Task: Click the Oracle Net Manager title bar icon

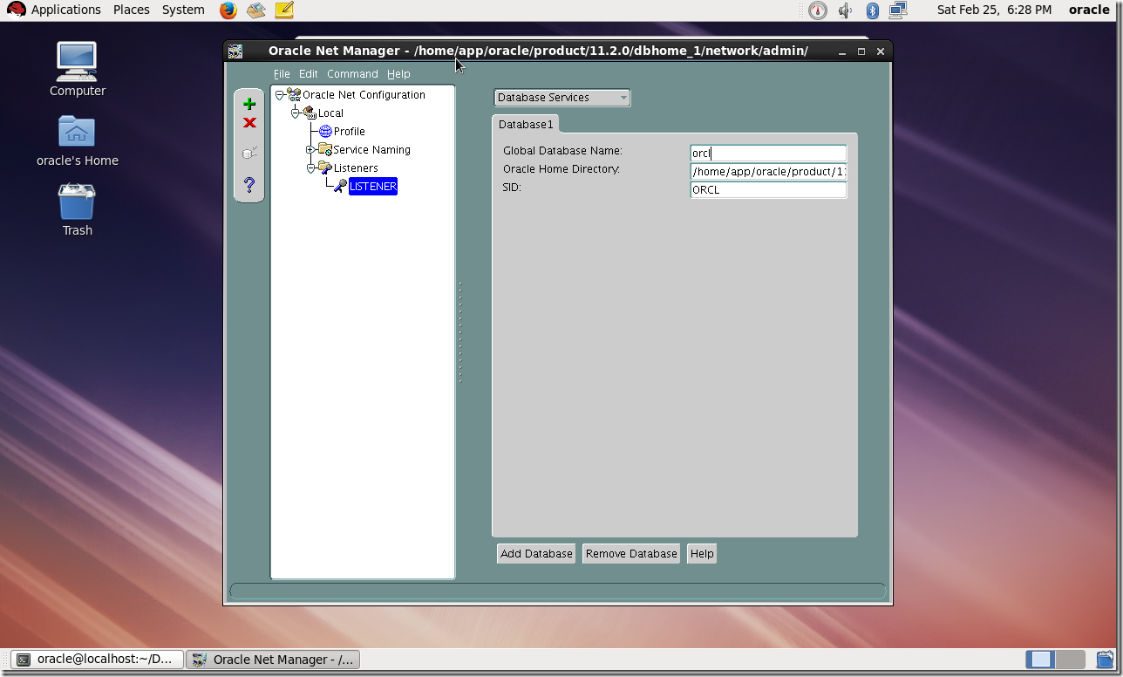Action: 235,51
